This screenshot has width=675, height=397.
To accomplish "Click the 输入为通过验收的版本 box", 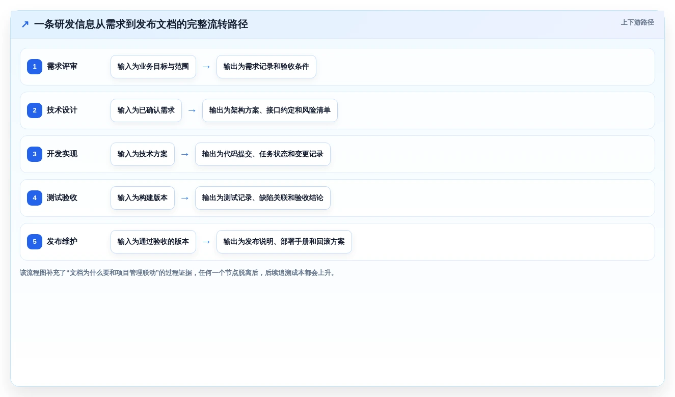I will pos(153,242).
